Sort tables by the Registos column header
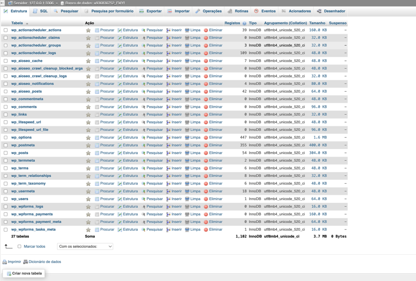The image size is (416, 281). pyautogui.click(x=232, y=23)
